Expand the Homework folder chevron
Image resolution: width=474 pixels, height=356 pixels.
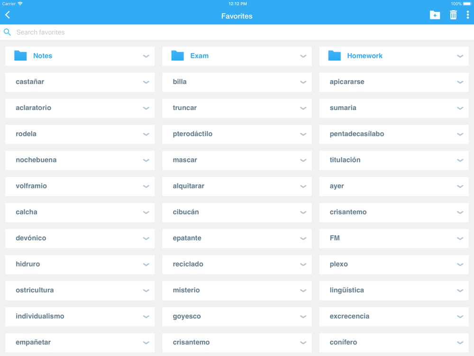[x=460, y=56]
